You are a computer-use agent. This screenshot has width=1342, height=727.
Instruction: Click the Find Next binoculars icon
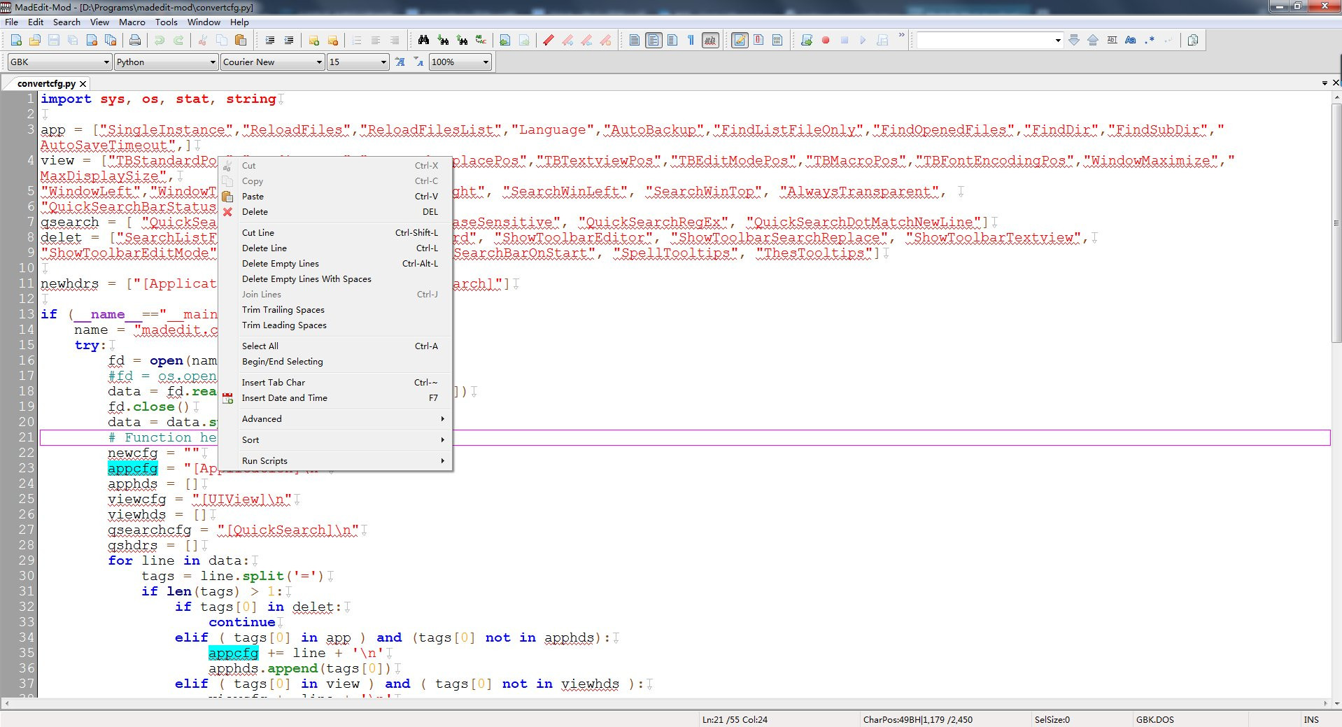[443, 41]
